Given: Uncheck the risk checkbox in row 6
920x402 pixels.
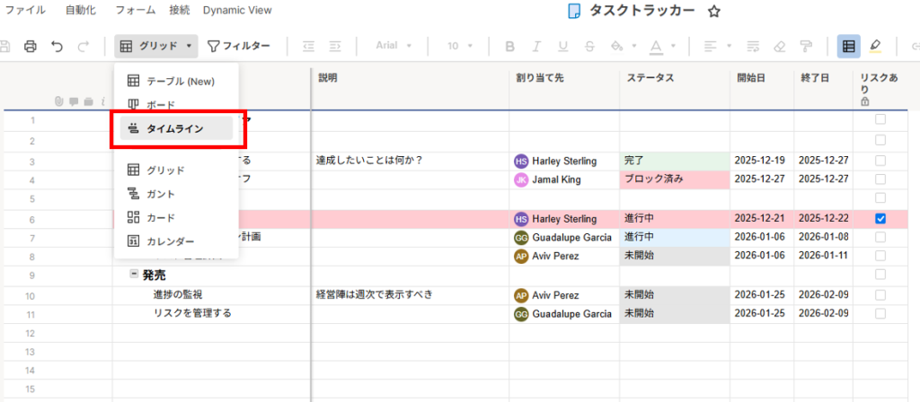Looking at the screenshot, I should [880, 218].
